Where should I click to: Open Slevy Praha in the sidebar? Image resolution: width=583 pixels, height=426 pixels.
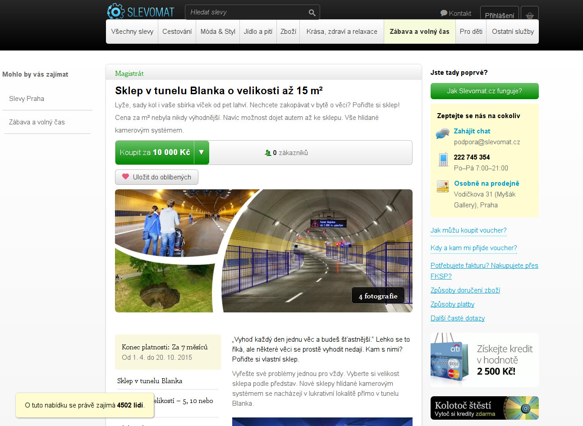pyautogui.click(x=27, y=99)
